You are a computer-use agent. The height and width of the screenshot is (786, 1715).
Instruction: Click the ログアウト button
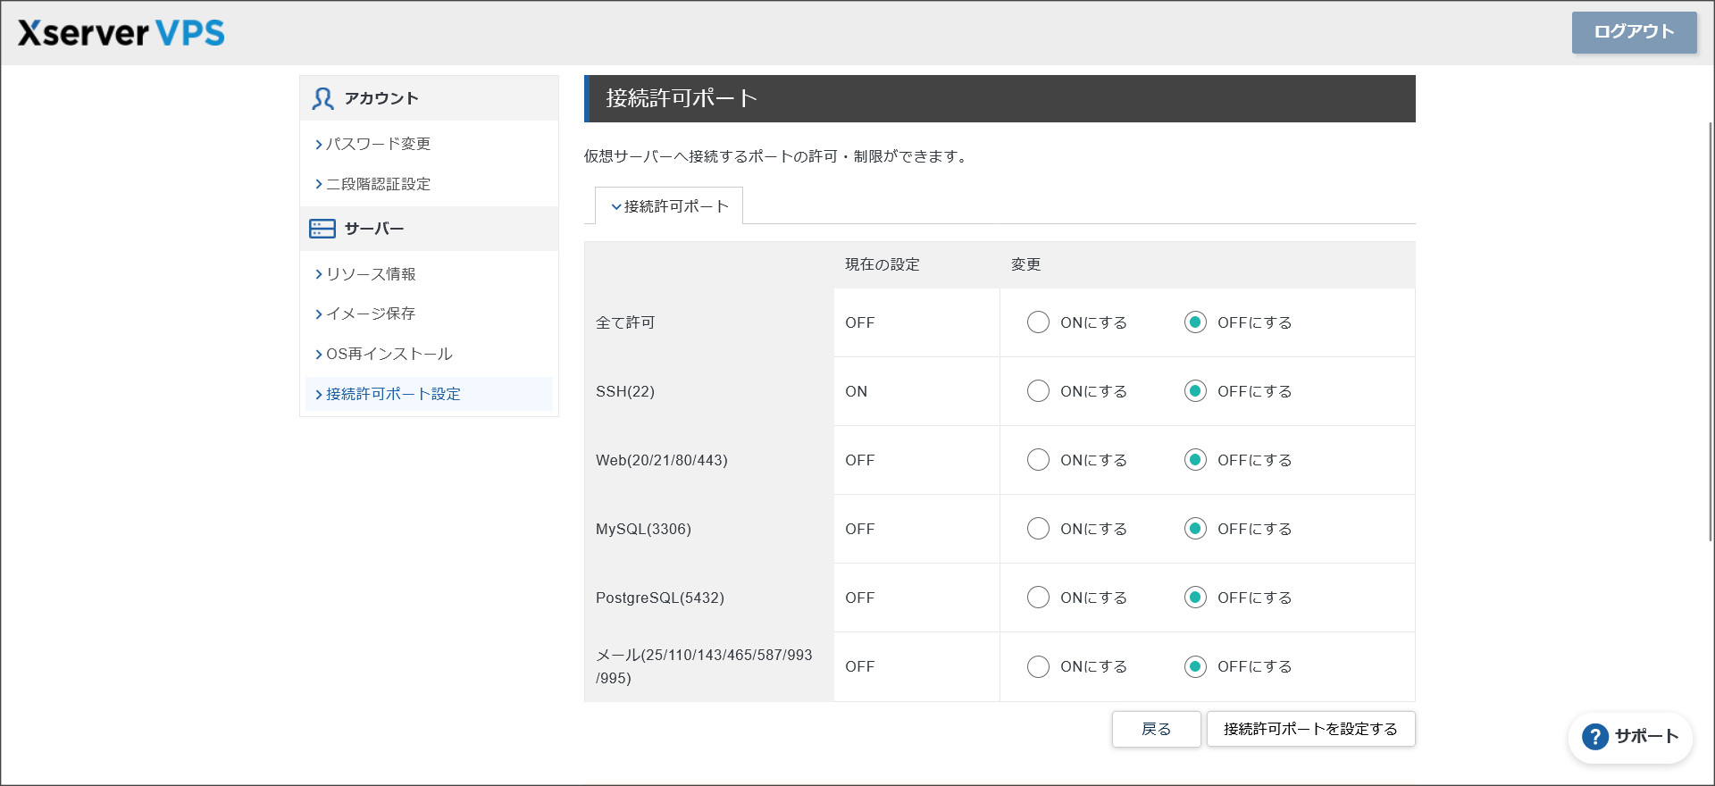pyautogui.click(x=1634, y=32)
